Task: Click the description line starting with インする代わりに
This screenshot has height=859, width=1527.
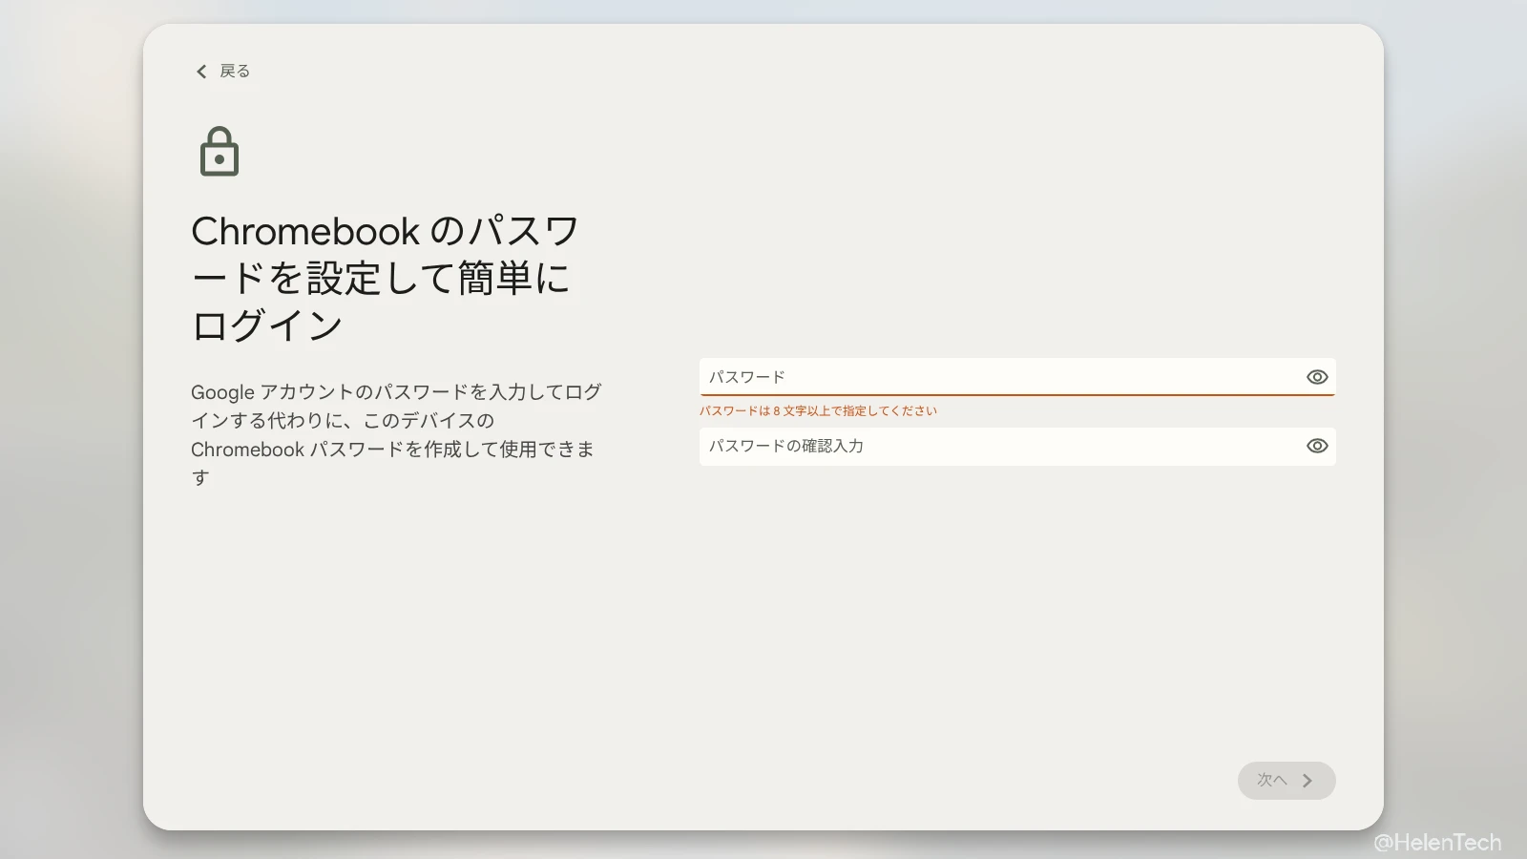Action: pos(343,421)
